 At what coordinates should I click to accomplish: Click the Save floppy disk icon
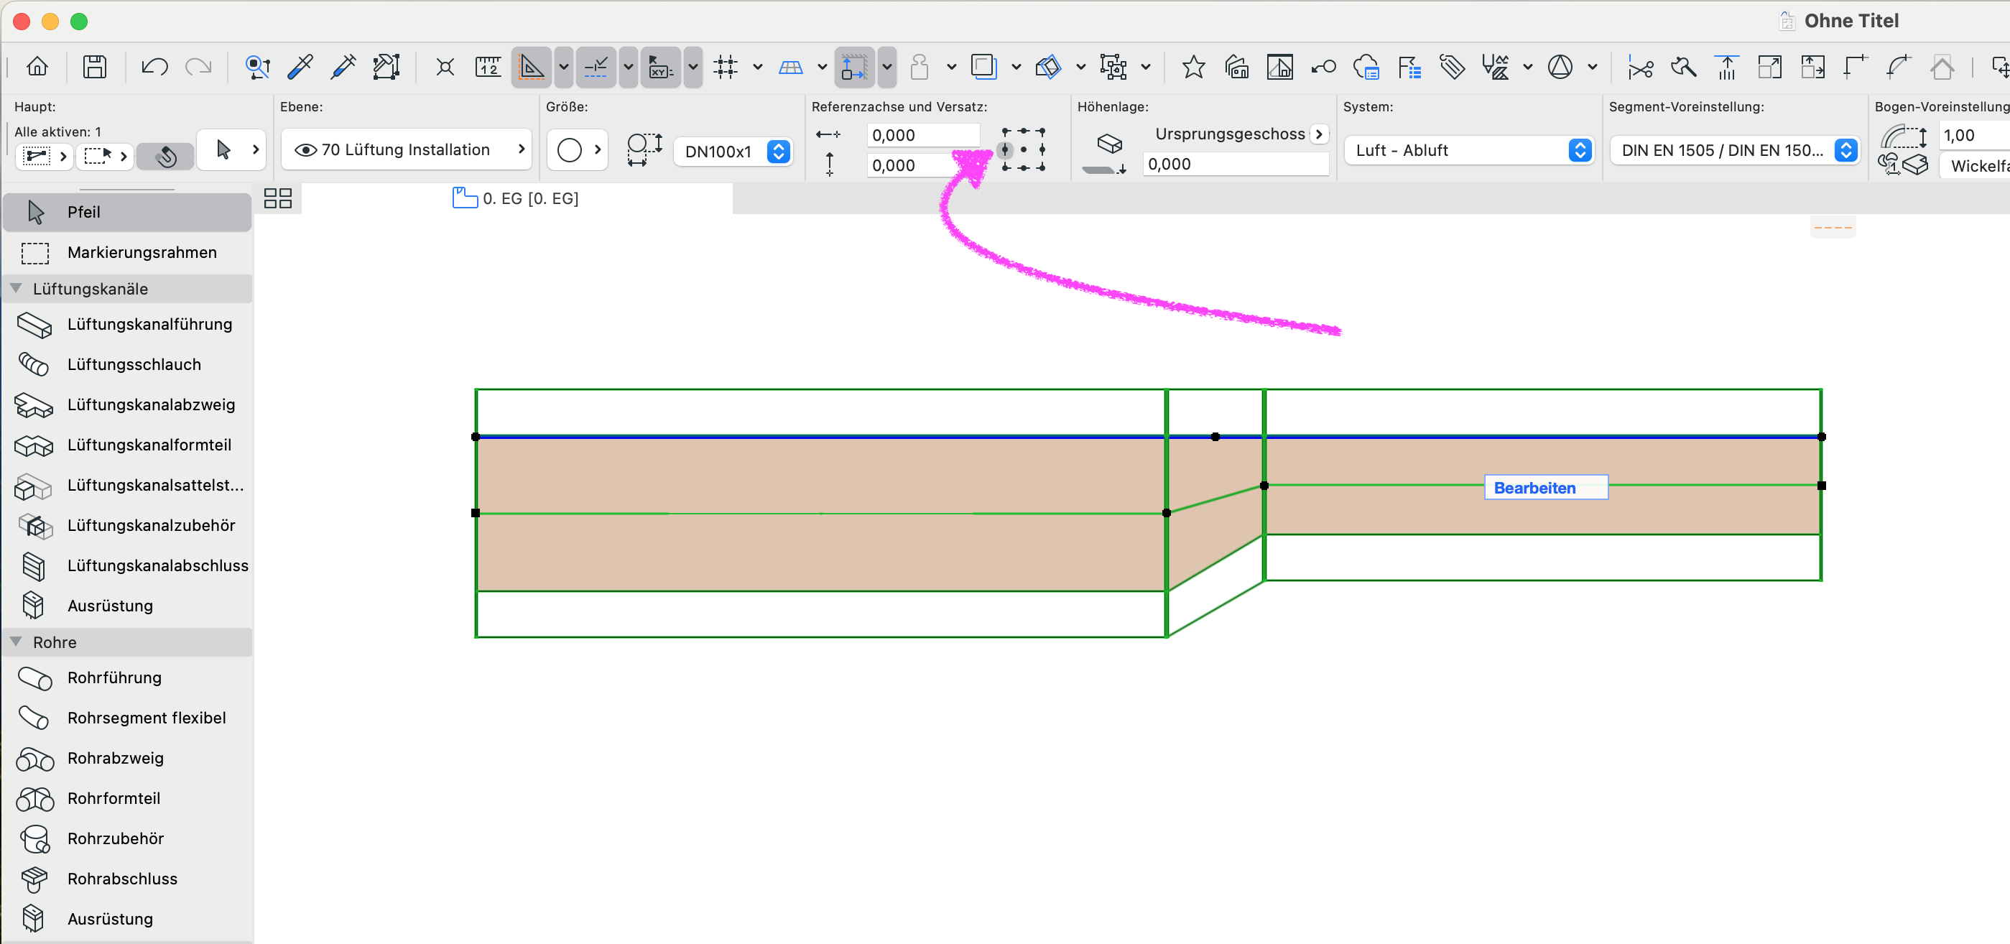coord(94,67)
